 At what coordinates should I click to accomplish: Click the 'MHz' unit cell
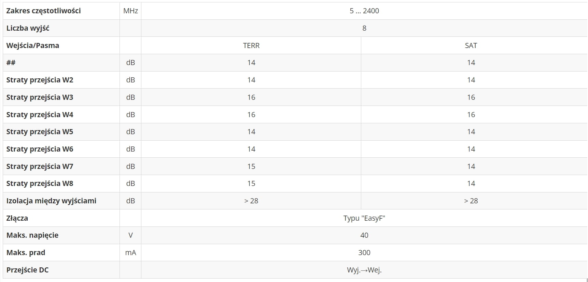tap(130, 11)
